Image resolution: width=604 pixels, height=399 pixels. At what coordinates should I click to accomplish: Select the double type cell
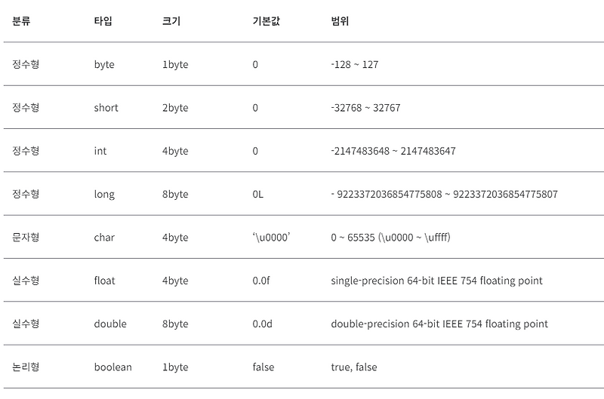coord(110,324)
